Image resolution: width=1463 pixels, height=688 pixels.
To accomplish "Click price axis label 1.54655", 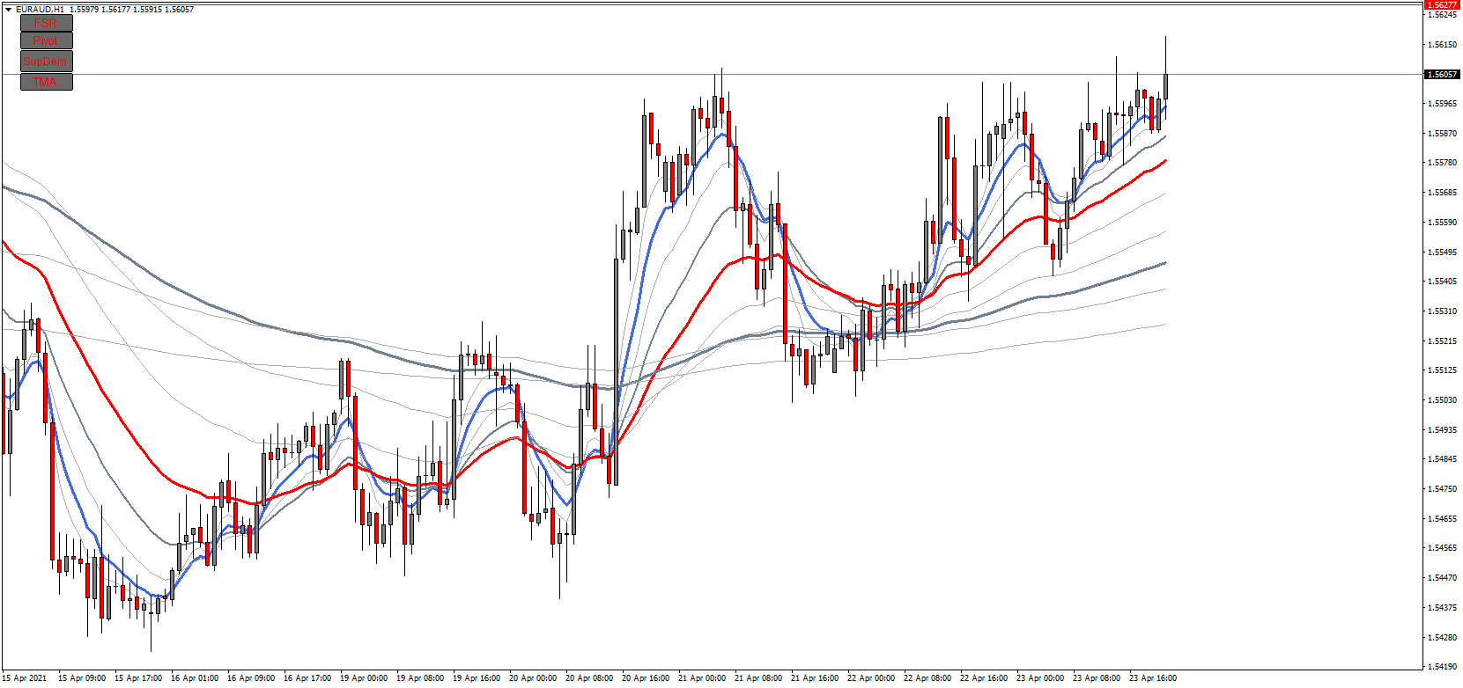I will [1442, 519].
